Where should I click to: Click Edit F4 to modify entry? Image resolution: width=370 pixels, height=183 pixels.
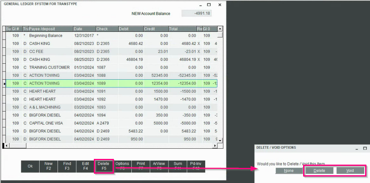(x=86, y=166)
